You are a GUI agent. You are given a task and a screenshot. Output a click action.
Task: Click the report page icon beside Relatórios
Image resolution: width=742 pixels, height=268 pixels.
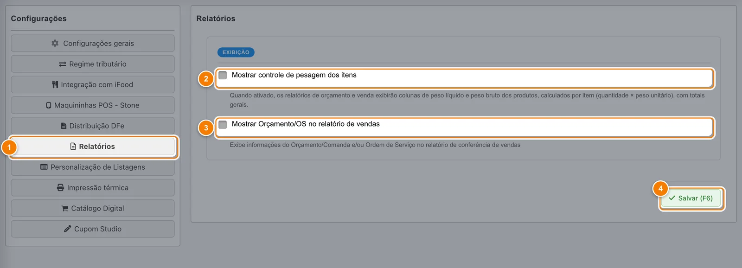73,147
